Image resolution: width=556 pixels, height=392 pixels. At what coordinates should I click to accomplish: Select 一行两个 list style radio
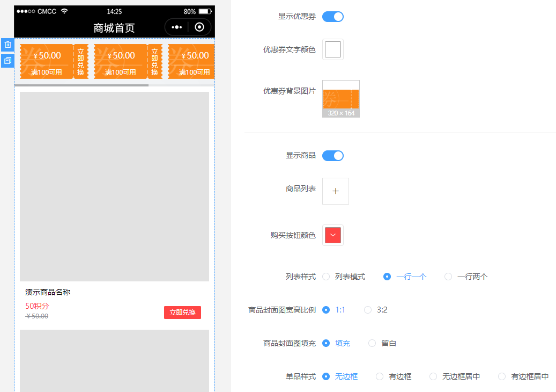click(448, 277)
